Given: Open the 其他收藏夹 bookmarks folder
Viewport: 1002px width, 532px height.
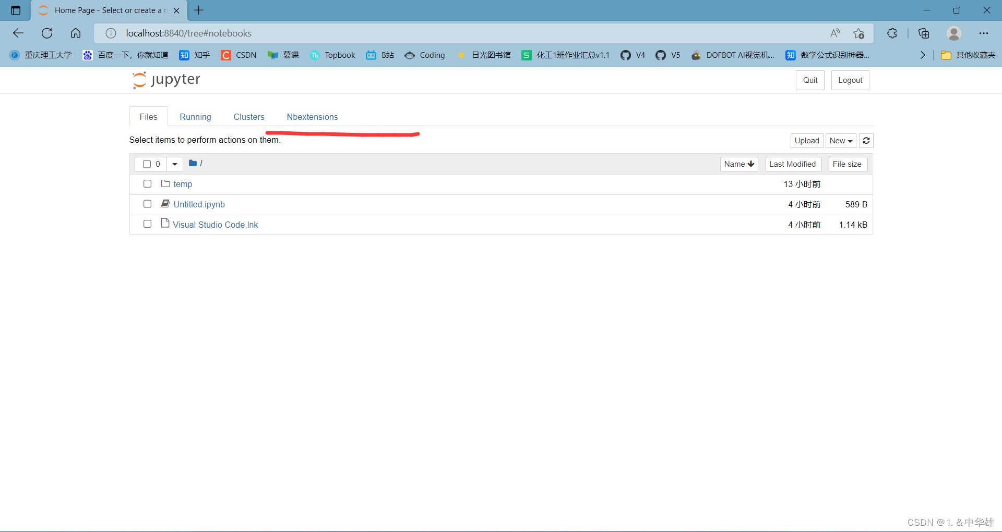Looking at the screenshot, I should [968, 55].
